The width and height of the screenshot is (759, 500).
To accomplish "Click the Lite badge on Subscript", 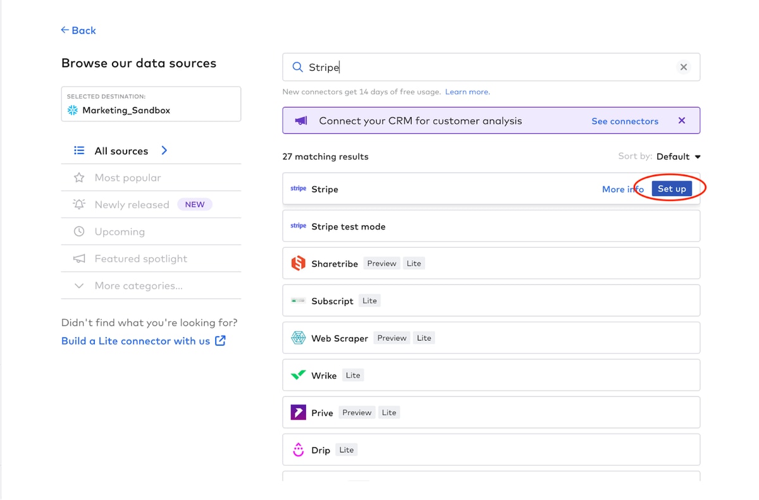I will click(x=369, y=301).
